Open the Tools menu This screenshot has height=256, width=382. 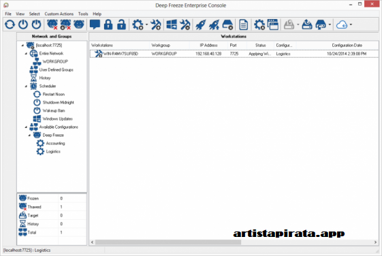click(x=83, y=14)
